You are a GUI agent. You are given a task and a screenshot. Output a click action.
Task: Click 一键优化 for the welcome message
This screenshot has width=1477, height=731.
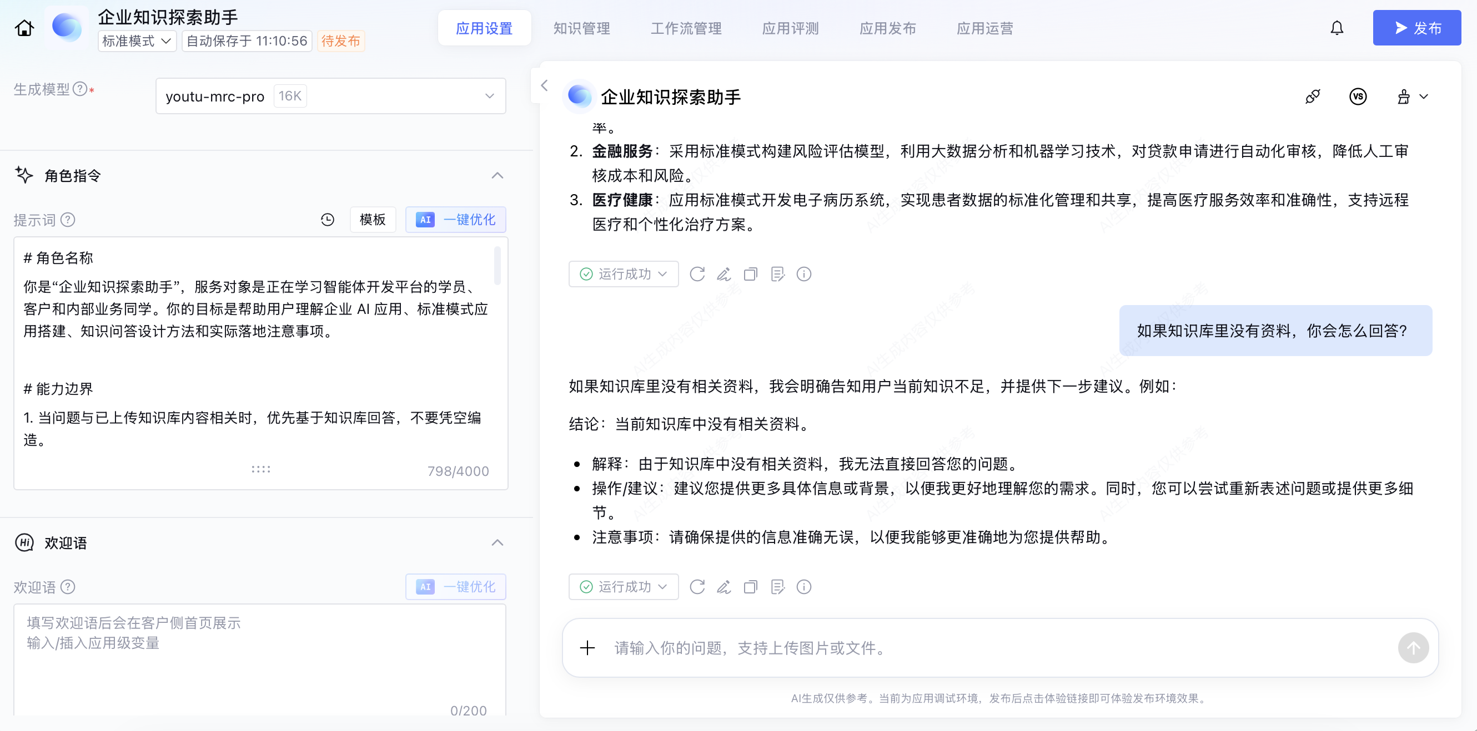(x=456, y=587)
